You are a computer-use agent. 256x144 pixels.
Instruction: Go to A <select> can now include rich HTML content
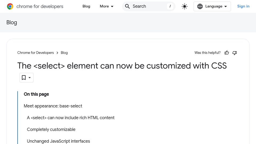click(x=71, y=118)
